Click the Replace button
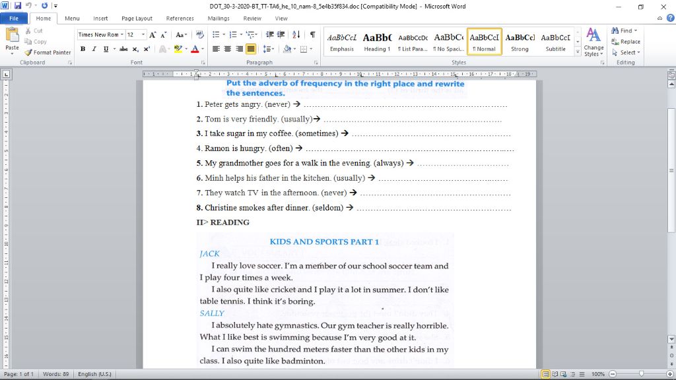Viewport: 676px width, 380px height. [x=626, y=42]
